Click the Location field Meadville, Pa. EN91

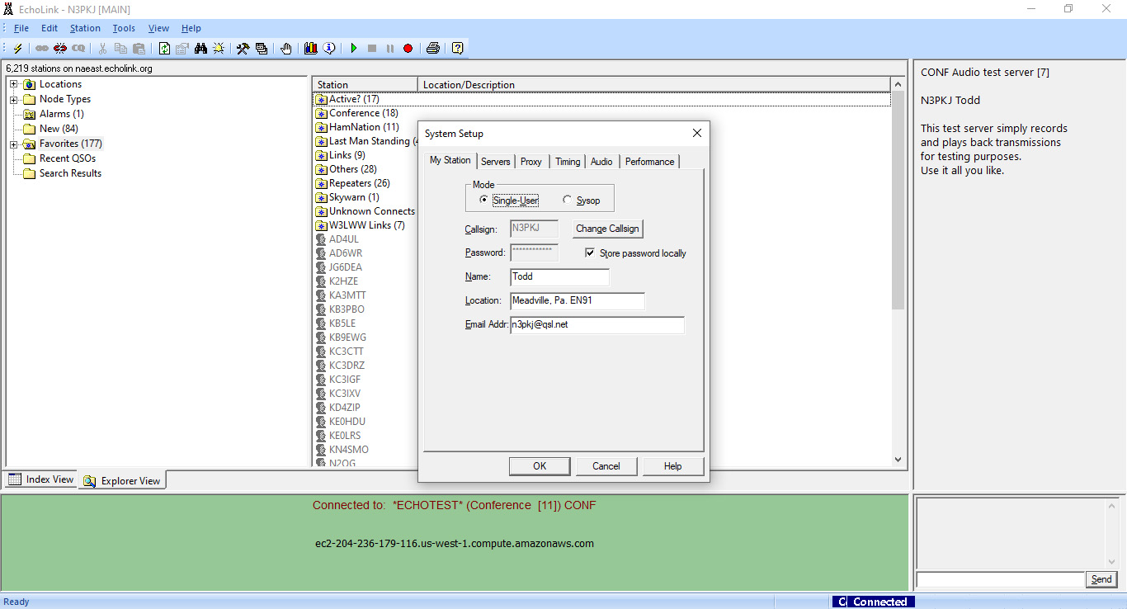(x=578, y=301)
